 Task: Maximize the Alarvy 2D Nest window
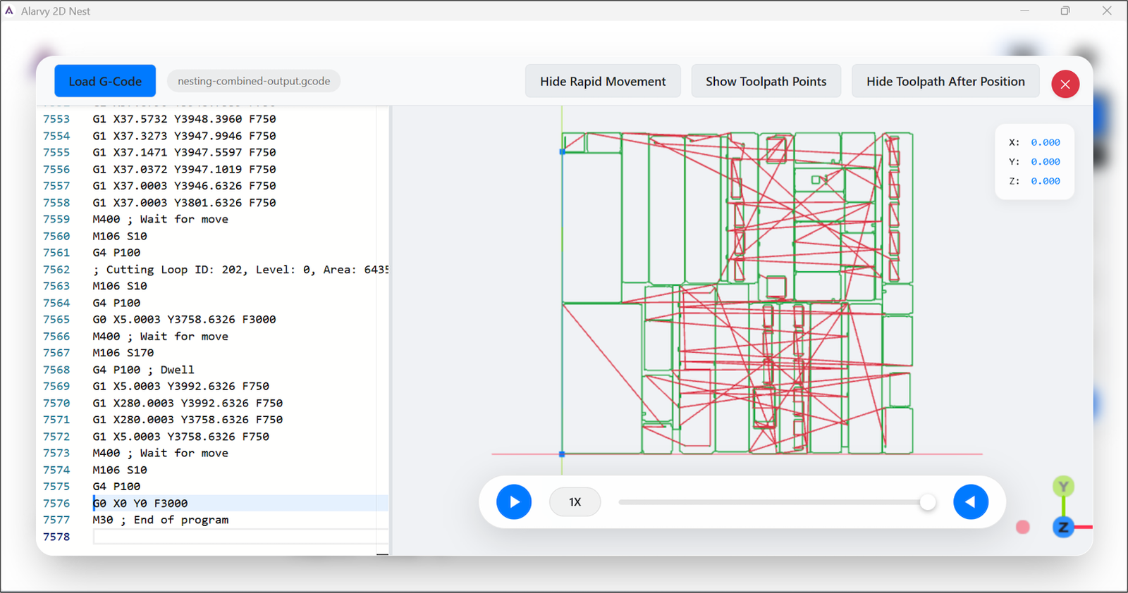[1065, 11]
